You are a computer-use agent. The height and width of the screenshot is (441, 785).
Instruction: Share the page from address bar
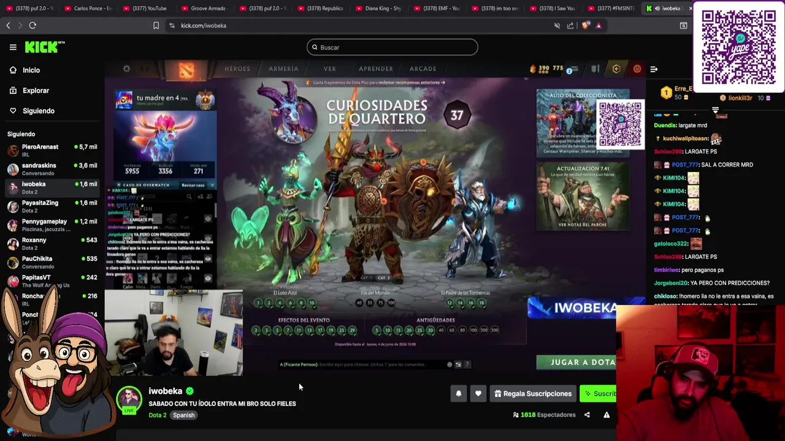pyautogui.click(x=570, y=25)
